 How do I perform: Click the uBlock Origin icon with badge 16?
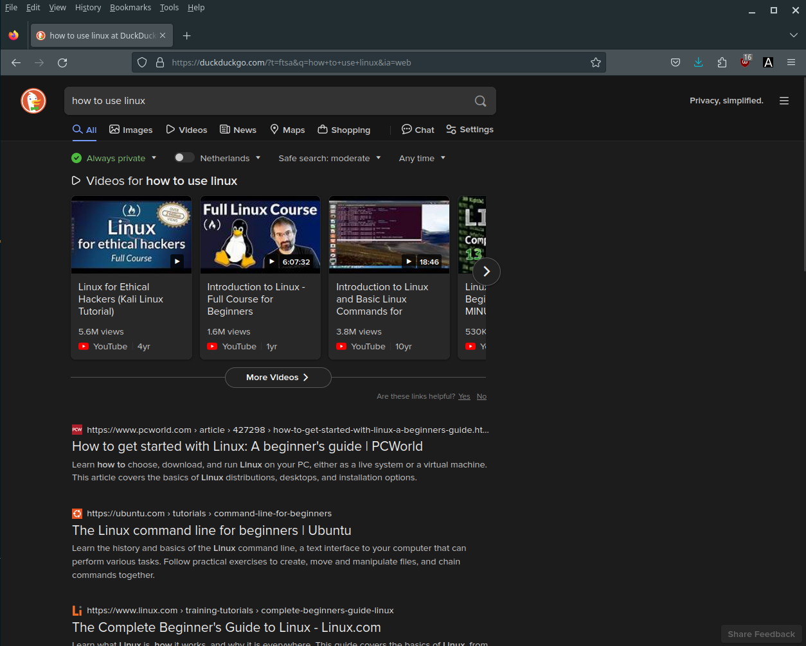click(x=745, y=62)
